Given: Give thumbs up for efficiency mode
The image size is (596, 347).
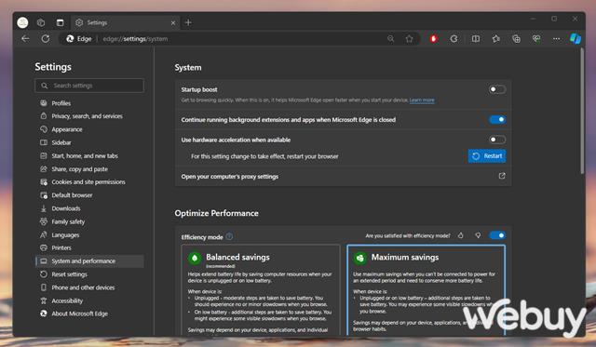Looking at the screenshot, I should coord(461,235).
